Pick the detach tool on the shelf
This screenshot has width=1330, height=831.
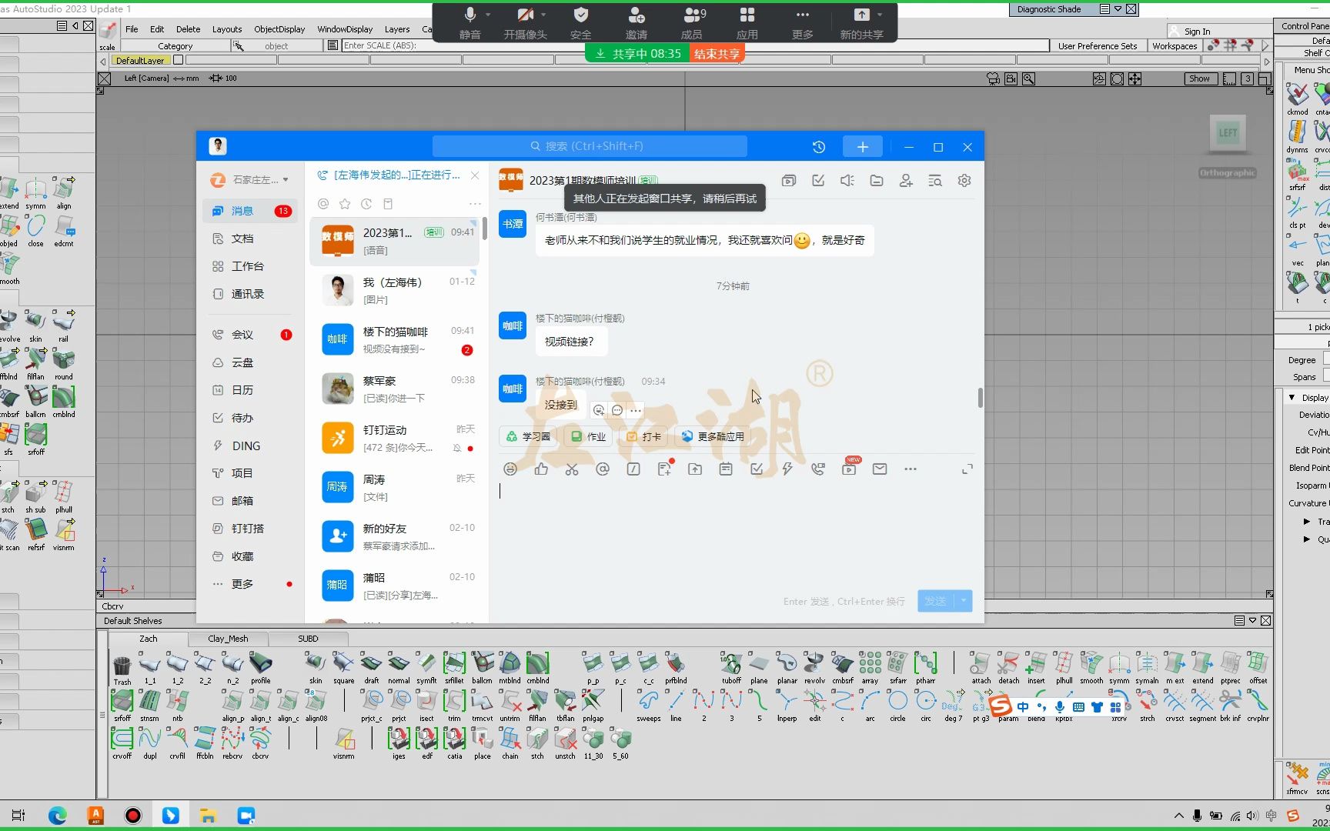coord(1008,663)
